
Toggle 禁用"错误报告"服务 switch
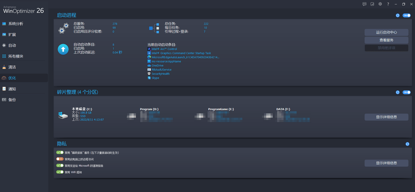point(60,152)
